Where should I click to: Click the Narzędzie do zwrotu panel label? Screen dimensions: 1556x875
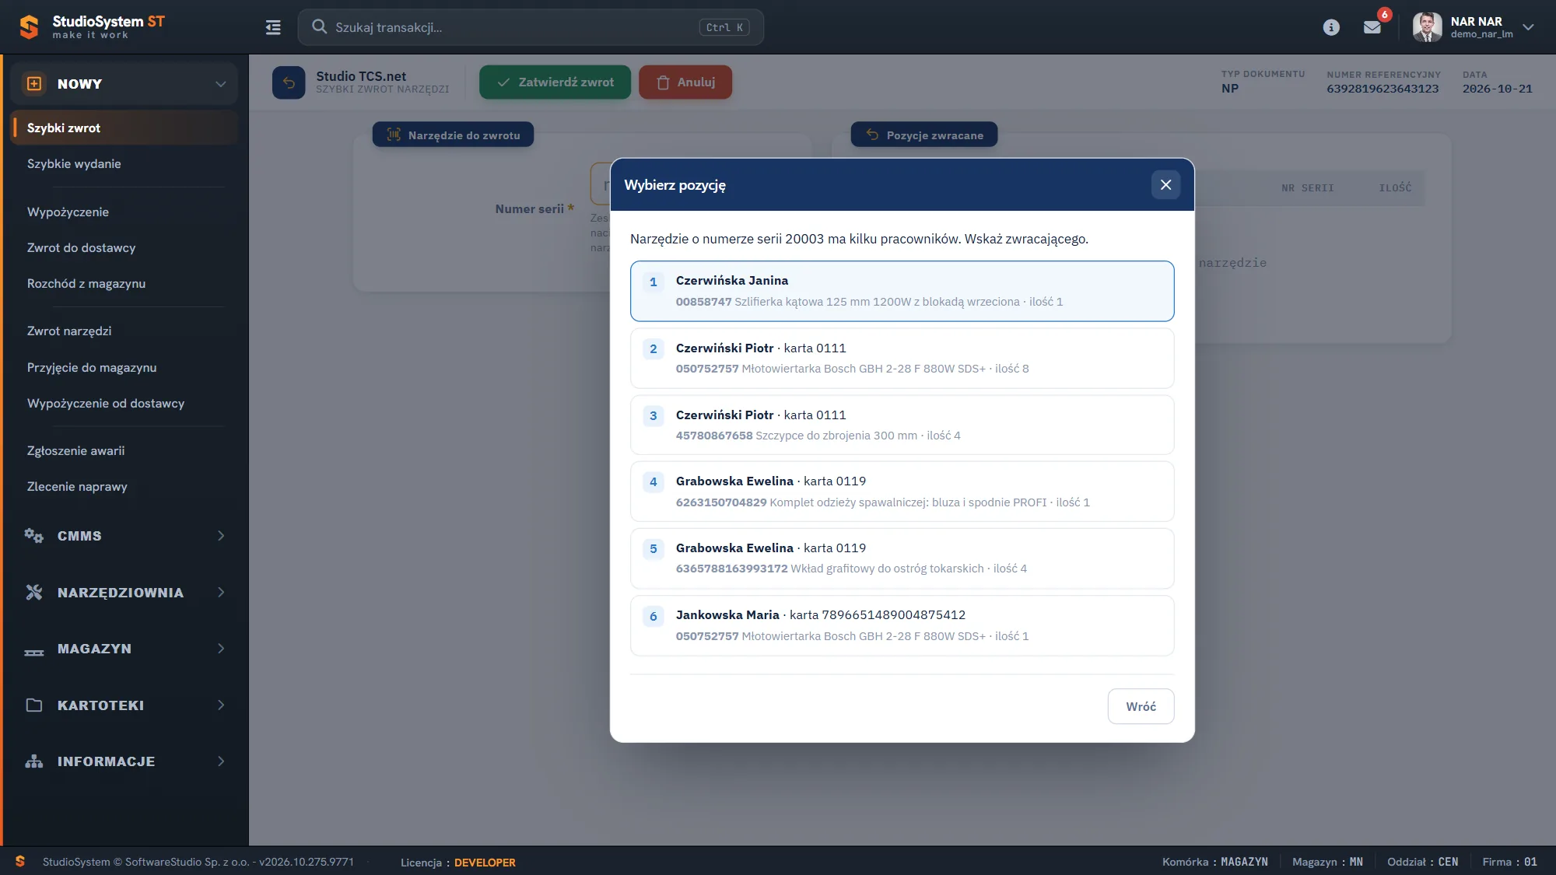453,135
